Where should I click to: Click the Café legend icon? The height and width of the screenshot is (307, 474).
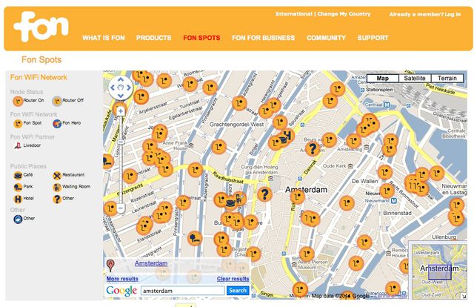pyautogui.click(x=18, y=175)
